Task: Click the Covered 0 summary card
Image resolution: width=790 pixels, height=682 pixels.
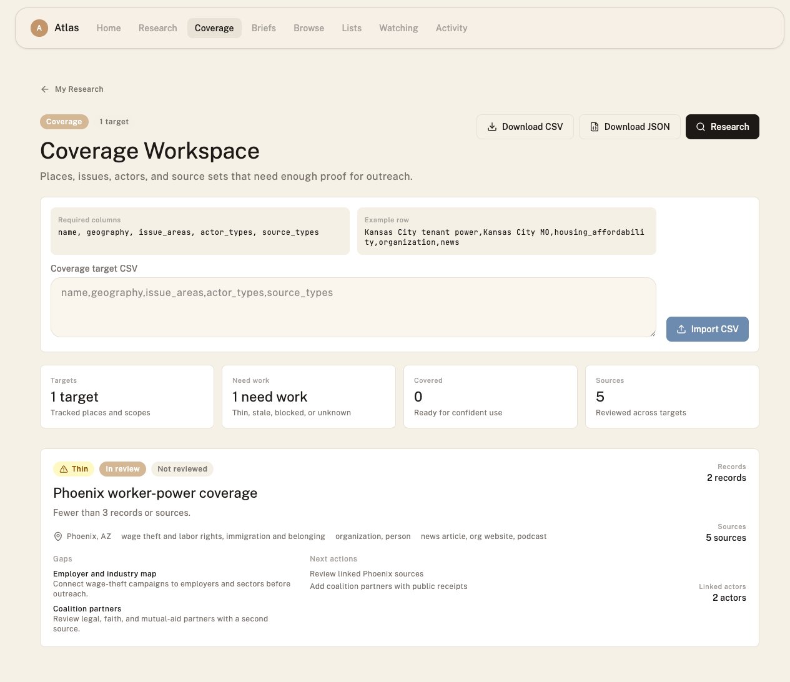Action: (490, 397)
